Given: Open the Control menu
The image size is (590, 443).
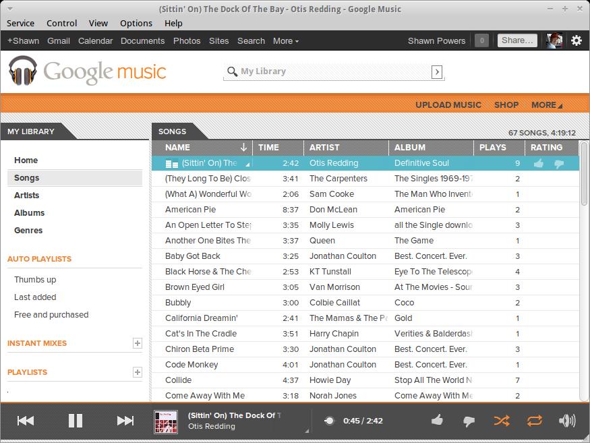Looking at the screenshot, I should click(x=62, y=23).
